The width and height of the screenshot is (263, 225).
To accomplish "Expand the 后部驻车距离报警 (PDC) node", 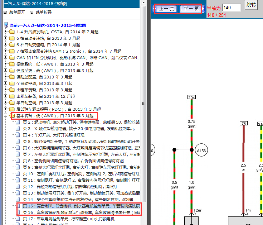I will (x=6, y=109).
